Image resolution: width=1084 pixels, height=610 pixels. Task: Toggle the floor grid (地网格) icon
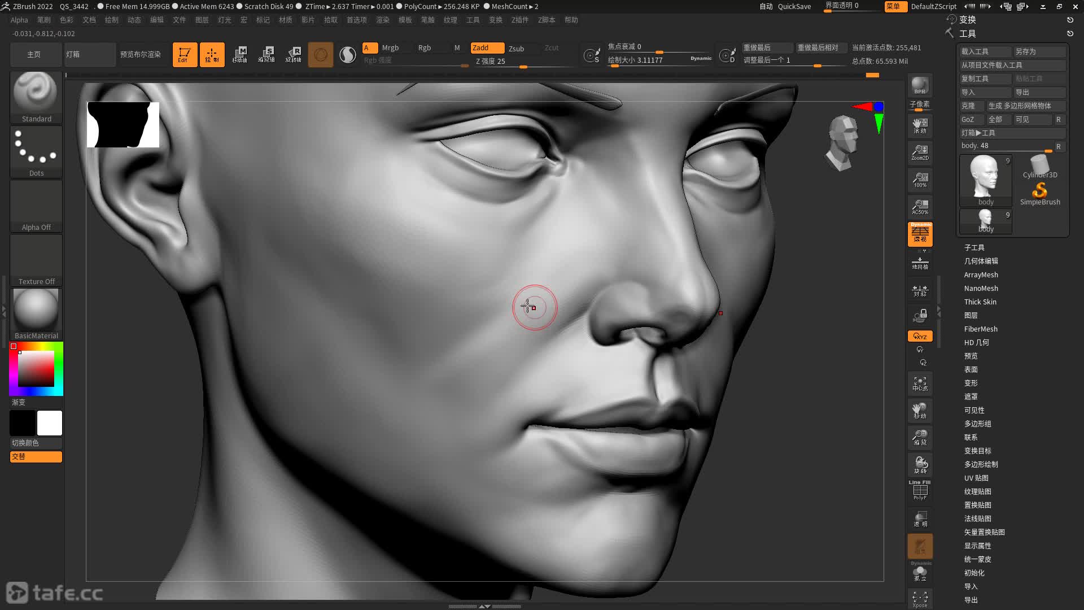coord(920,263)
